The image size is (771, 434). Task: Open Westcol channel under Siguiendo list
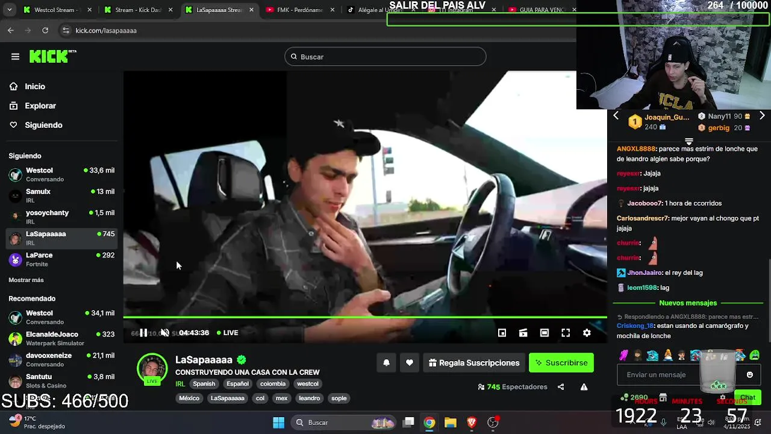[x=61, y=175]
